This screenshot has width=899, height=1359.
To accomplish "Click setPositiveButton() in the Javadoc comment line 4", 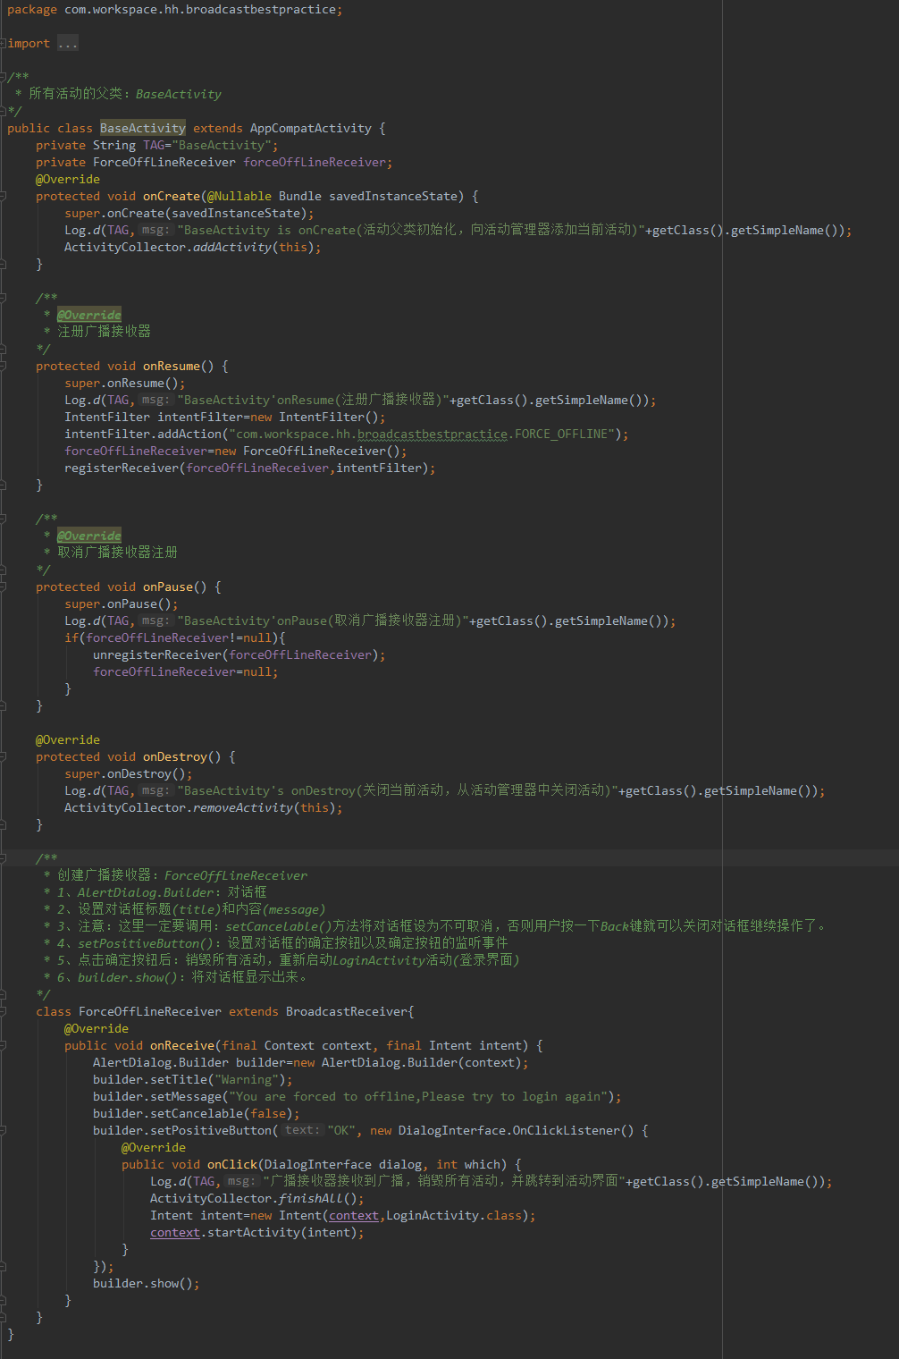I will [146, 943].
